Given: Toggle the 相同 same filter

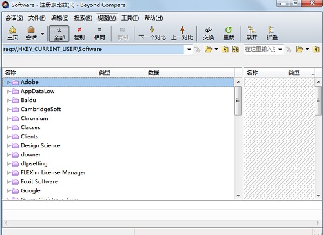Looking at the screenshot, I should pos(99,34).
